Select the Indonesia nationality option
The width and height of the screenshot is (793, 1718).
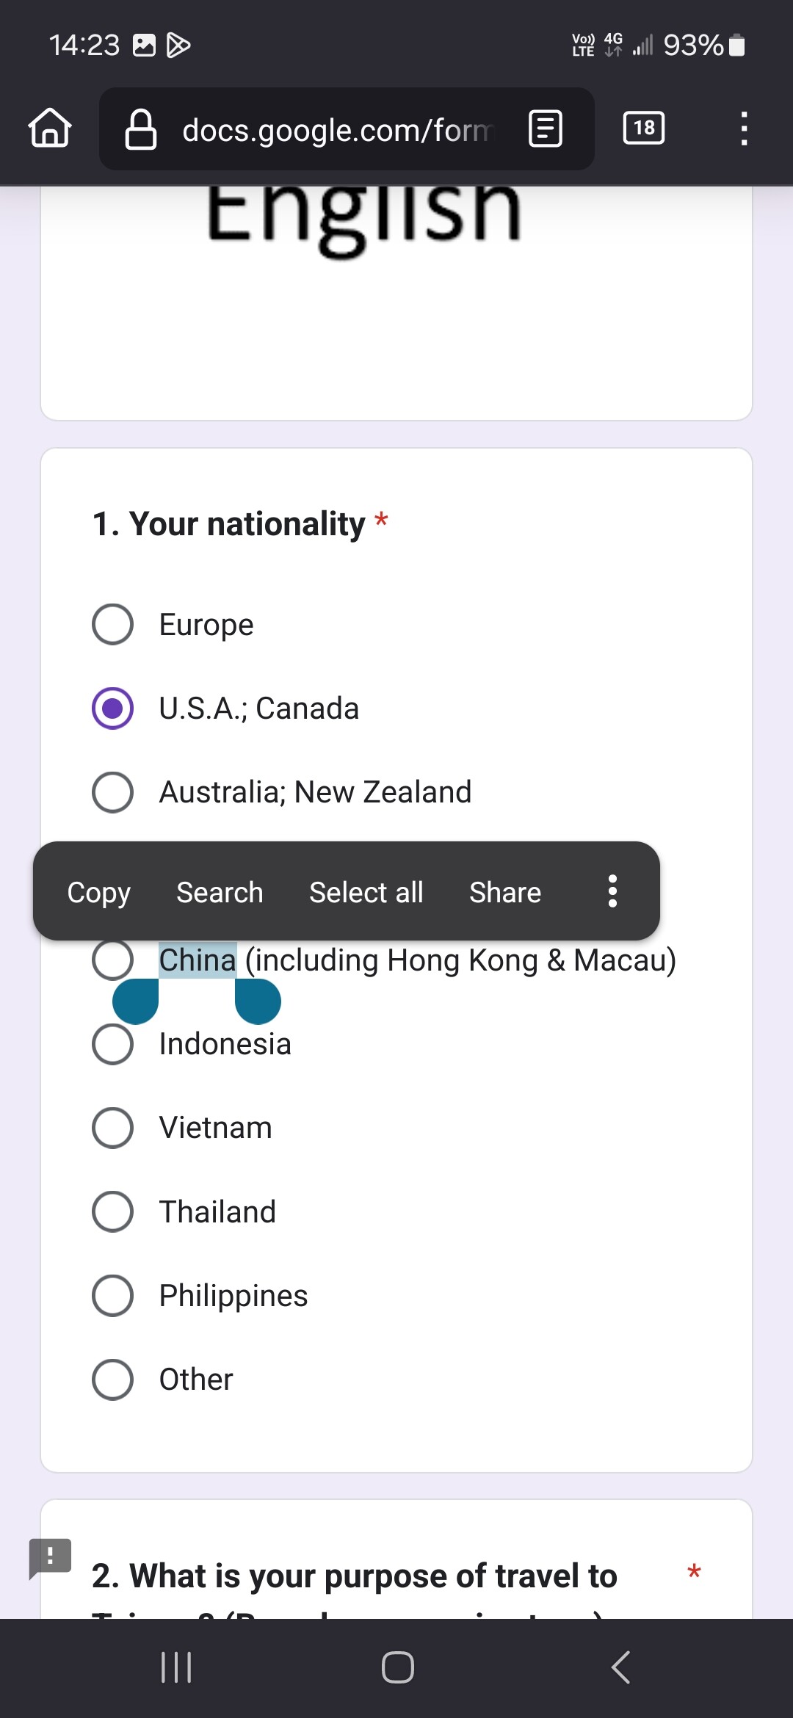tap(113, 1044)
